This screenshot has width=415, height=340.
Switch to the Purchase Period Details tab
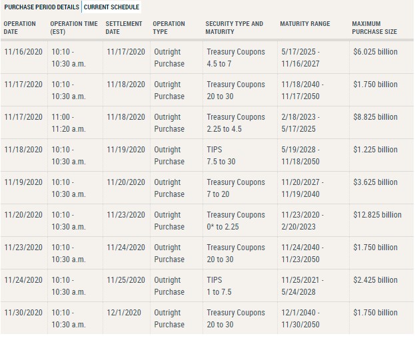41,7
